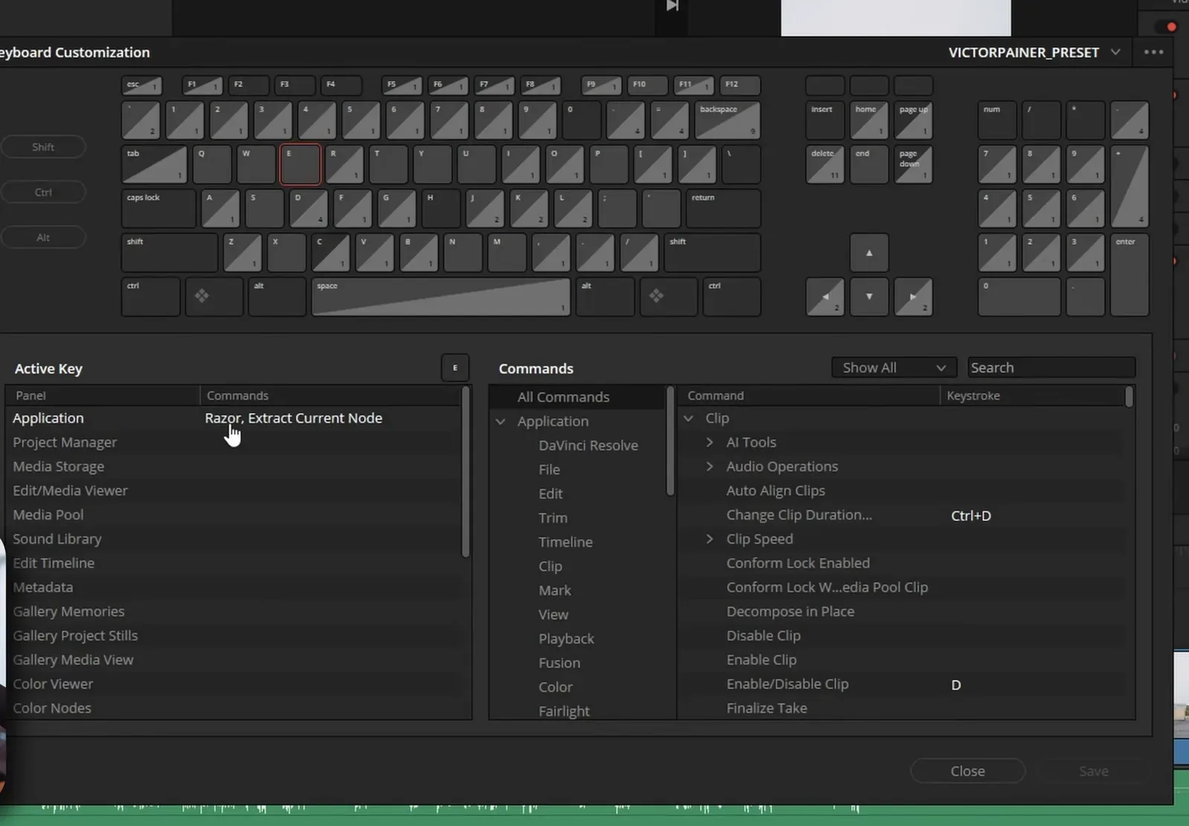Expand the Clip Speed group
The width and height of the screenshot is (1189, 826).
[x=710, y=539]
